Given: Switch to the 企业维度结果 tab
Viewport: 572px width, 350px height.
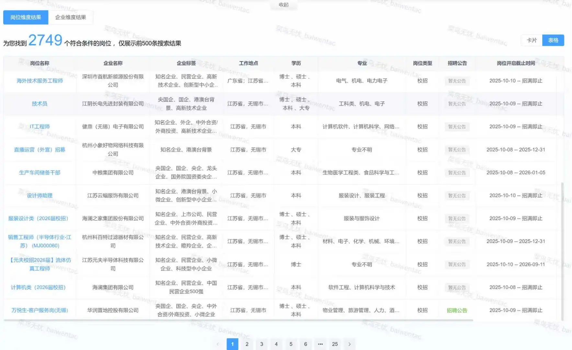Looking at the screenshot, I should [71, 17].
